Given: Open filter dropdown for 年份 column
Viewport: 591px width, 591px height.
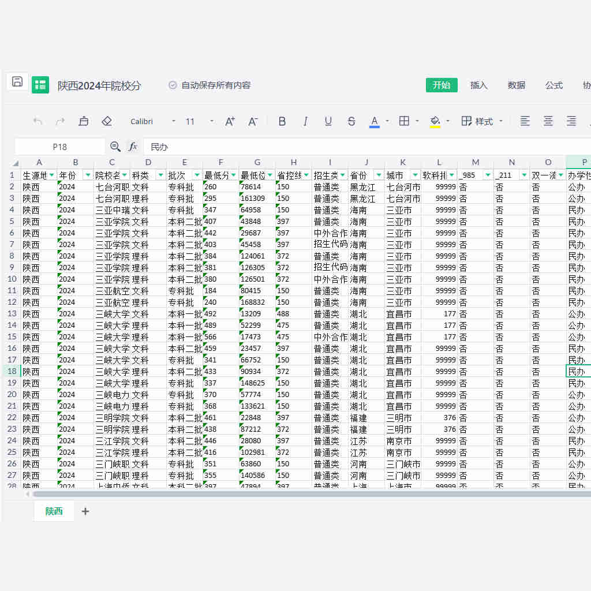Looking at the screenshot, I should coord(88,175).
